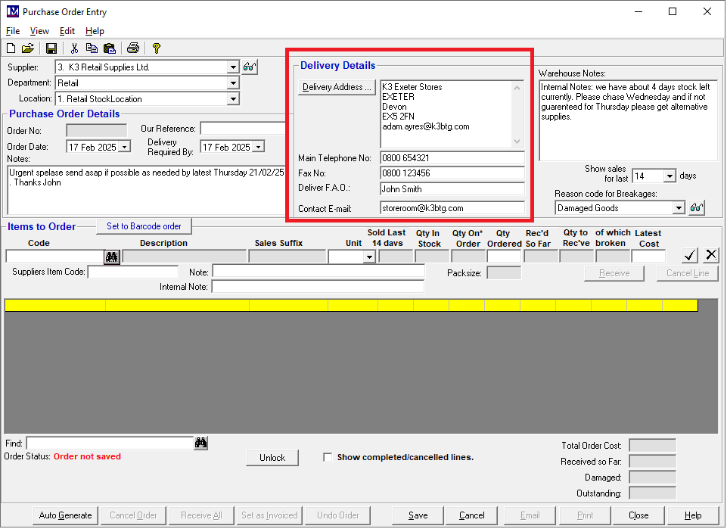Expand the Supplier dropdown list
Screen dimensions: 727x529
233,67
